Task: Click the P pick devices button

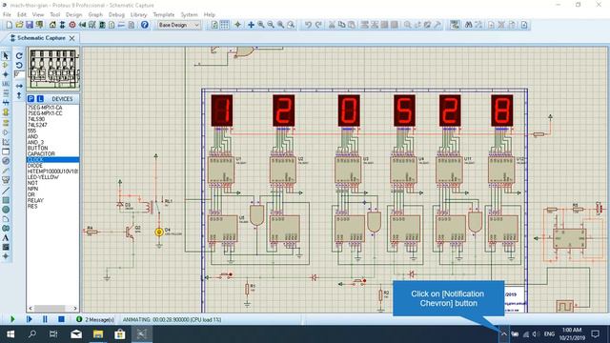Action: click(30, 99)
